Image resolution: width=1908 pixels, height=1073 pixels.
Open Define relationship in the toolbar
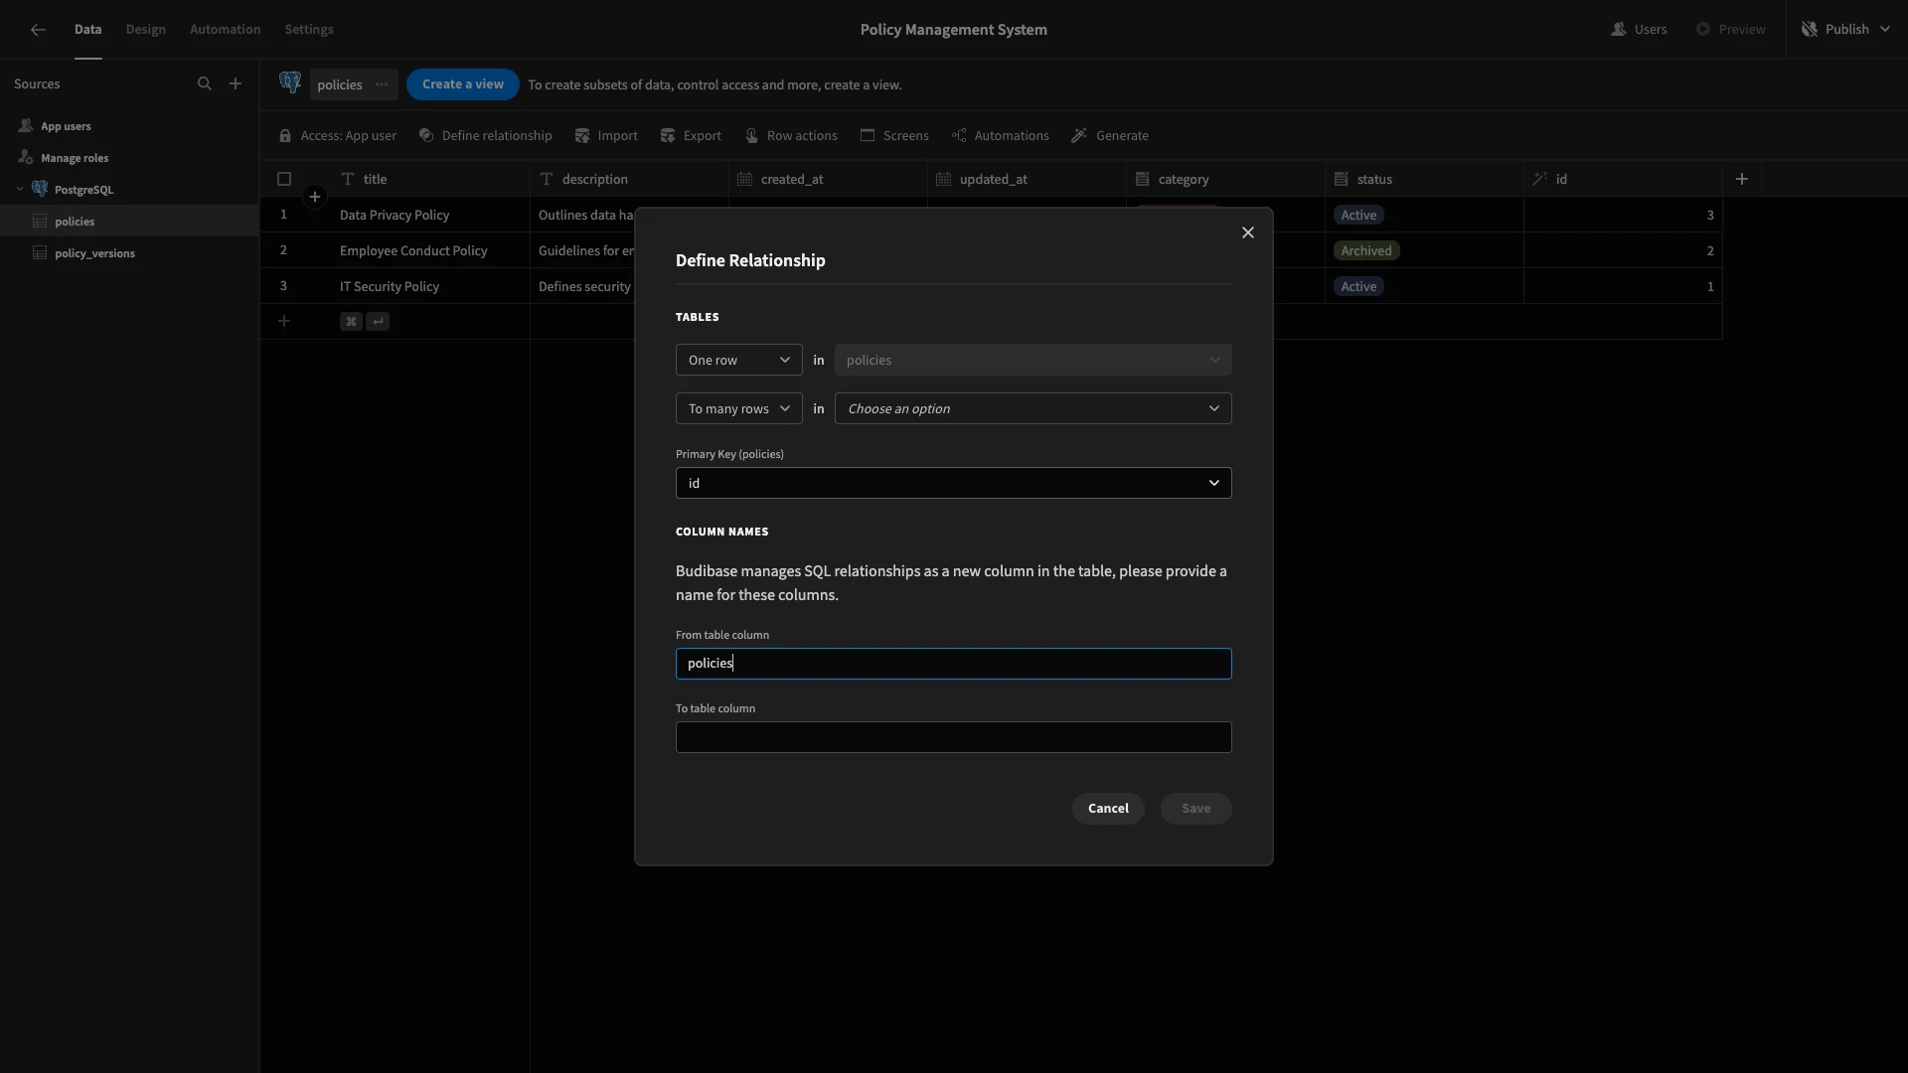(485, 136)
